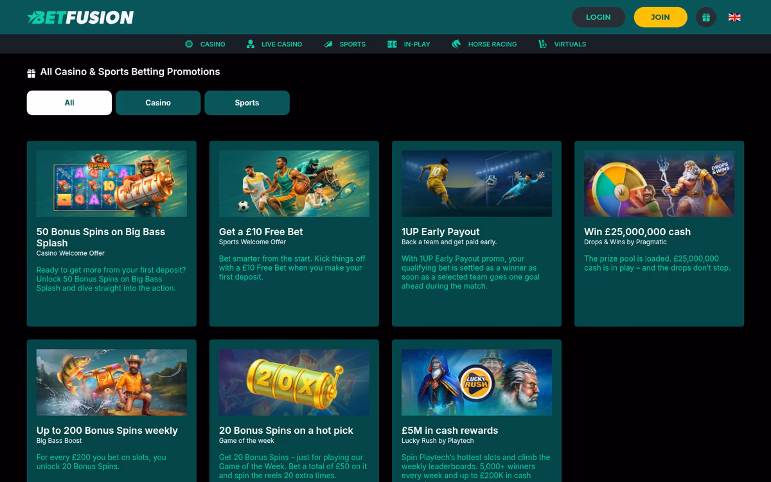Click the In-Play icon in navigation
The height and width of the screenshot is (482, 771).
392,44
